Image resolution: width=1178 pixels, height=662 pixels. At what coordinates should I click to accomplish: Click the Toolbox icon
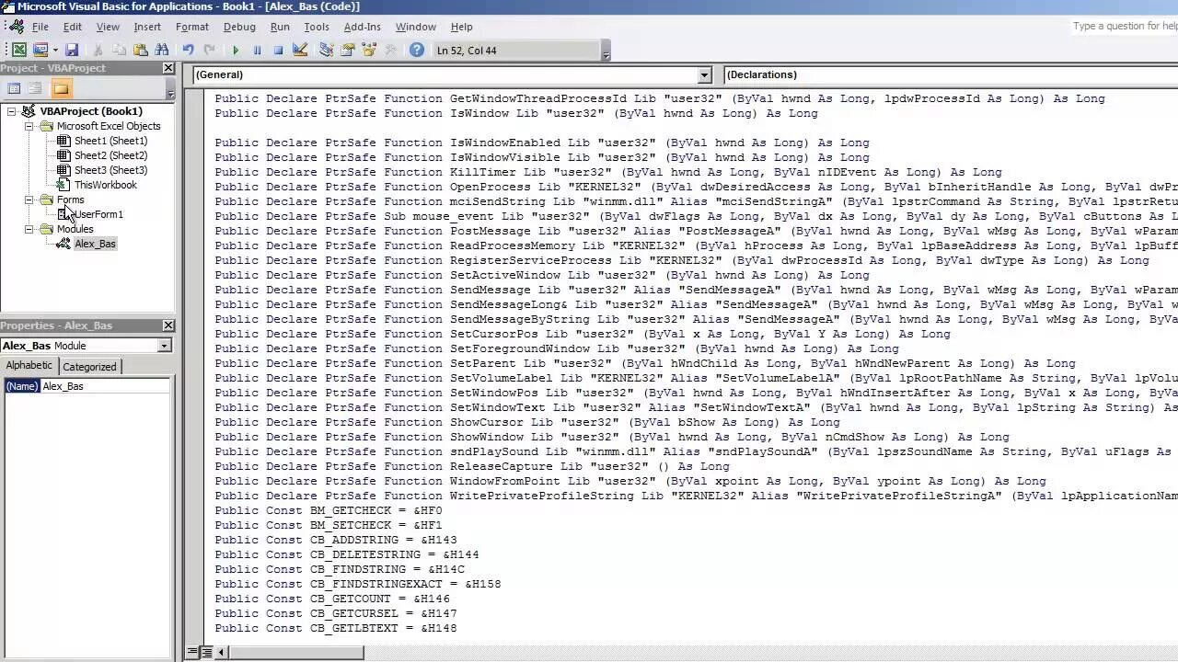click(390, 50)
